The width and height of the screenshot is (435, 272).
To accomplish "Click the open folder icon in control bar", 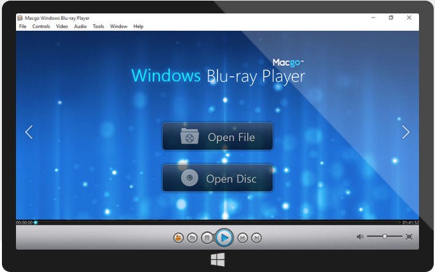I will click(x=193, y=237).
